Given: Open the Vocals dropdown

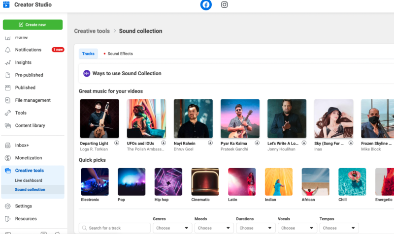Looking at the screenshot, I should (x=297, y=228).
